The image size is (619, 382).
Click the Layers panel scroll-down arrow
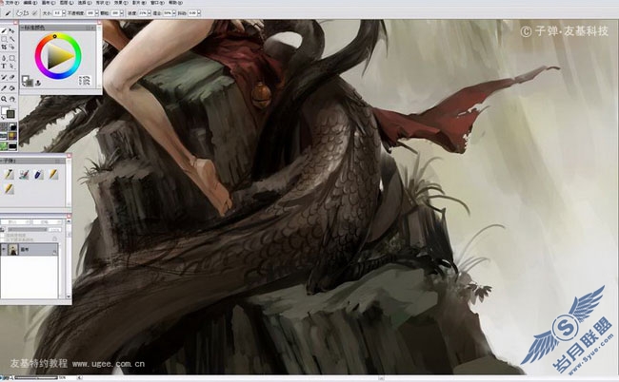69,296
